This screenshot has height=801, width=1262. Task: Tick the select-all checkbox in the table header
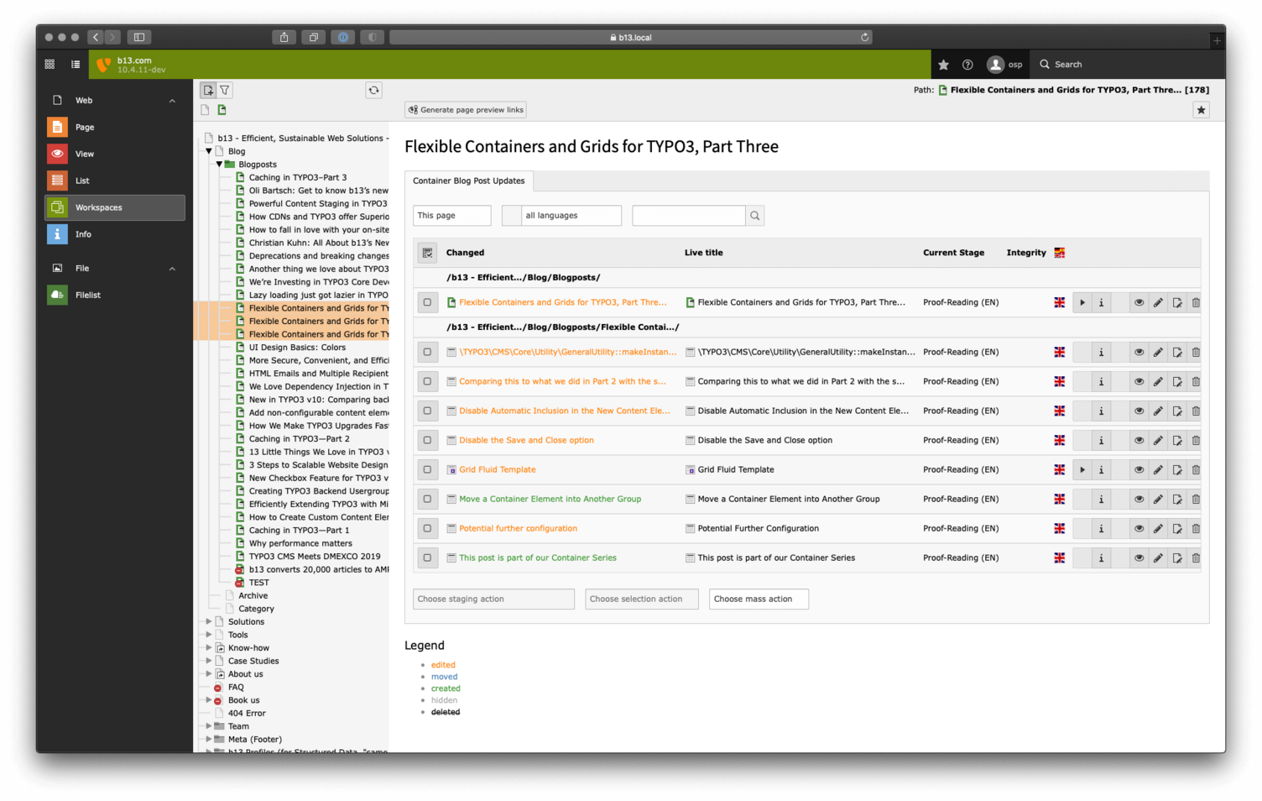tap(428, 253)
